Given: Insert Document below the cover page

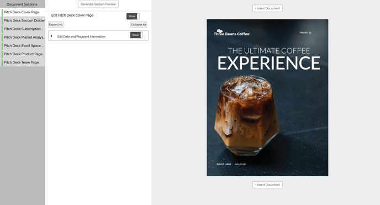Looking at the screenshot, I should (x=267, y=185).
